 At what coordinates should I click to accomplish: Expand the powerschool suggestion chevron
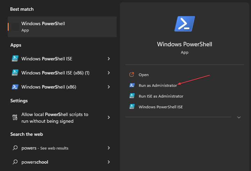[x=109, y=162]
